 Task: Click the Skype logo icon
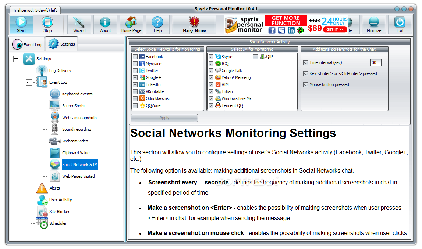tap(218, 57)
